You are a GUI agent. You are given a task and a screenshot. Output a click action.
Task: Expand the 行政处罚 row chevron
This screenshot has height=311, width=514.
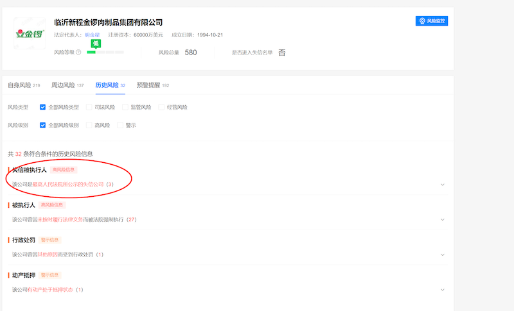443,255
